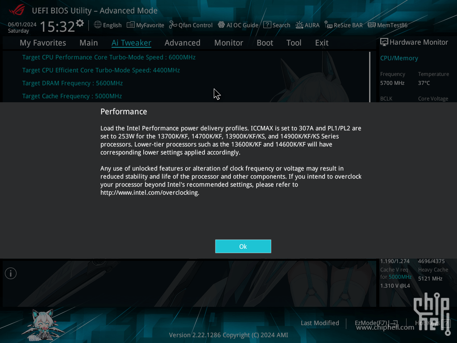The width and height of the screenshot is (457, 343).
Task: Click the Search label in toolbar
Action: (281, 25)
